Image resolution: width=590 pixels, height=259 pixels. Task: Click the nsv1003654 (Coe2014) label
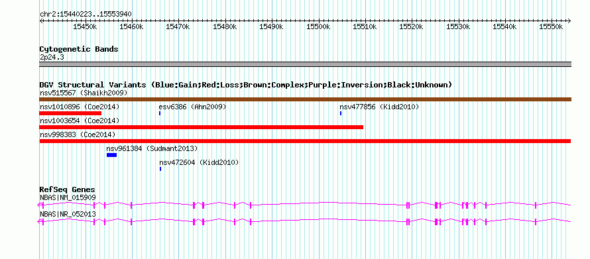(x=80, y=121)
